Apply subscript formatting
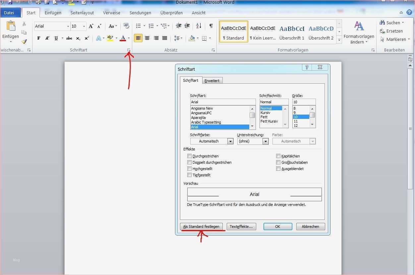415x275 pixels. 78,38
